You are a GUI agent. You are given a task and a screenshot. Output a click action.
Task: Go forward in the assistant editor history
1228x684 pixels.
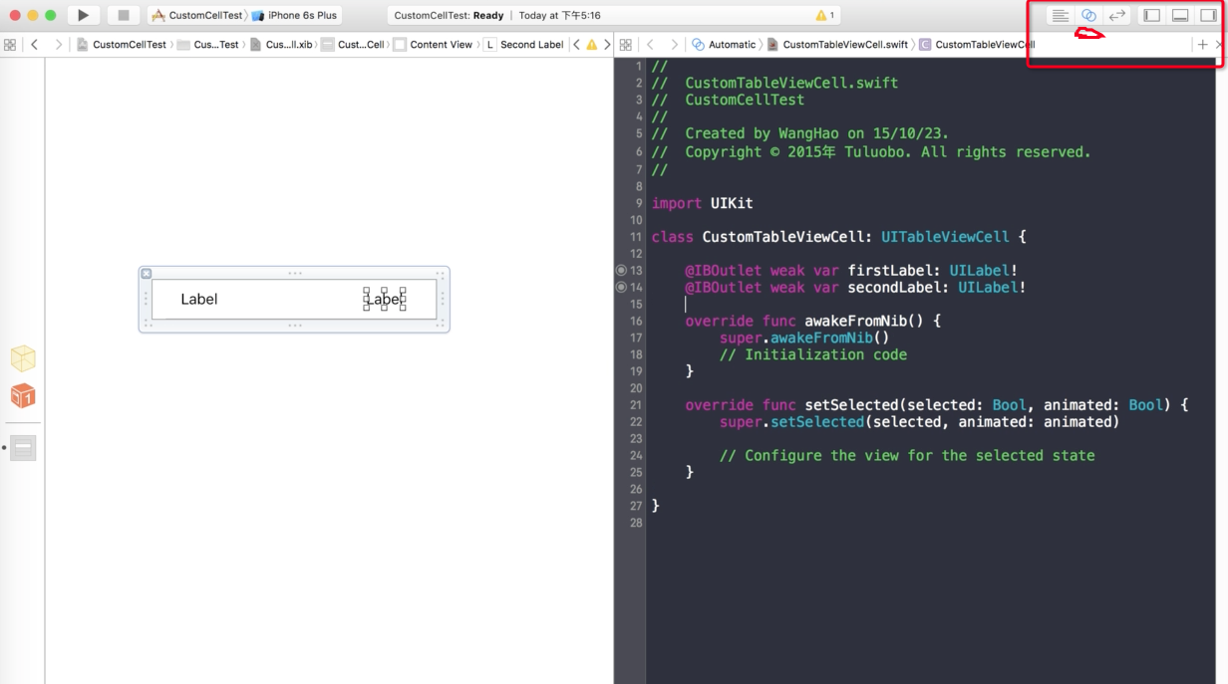point(674,45)
